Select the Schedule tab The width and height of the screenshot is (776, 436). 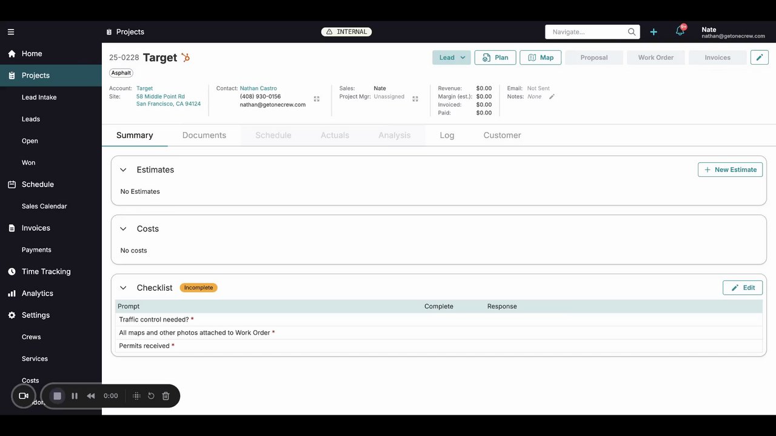273,136
